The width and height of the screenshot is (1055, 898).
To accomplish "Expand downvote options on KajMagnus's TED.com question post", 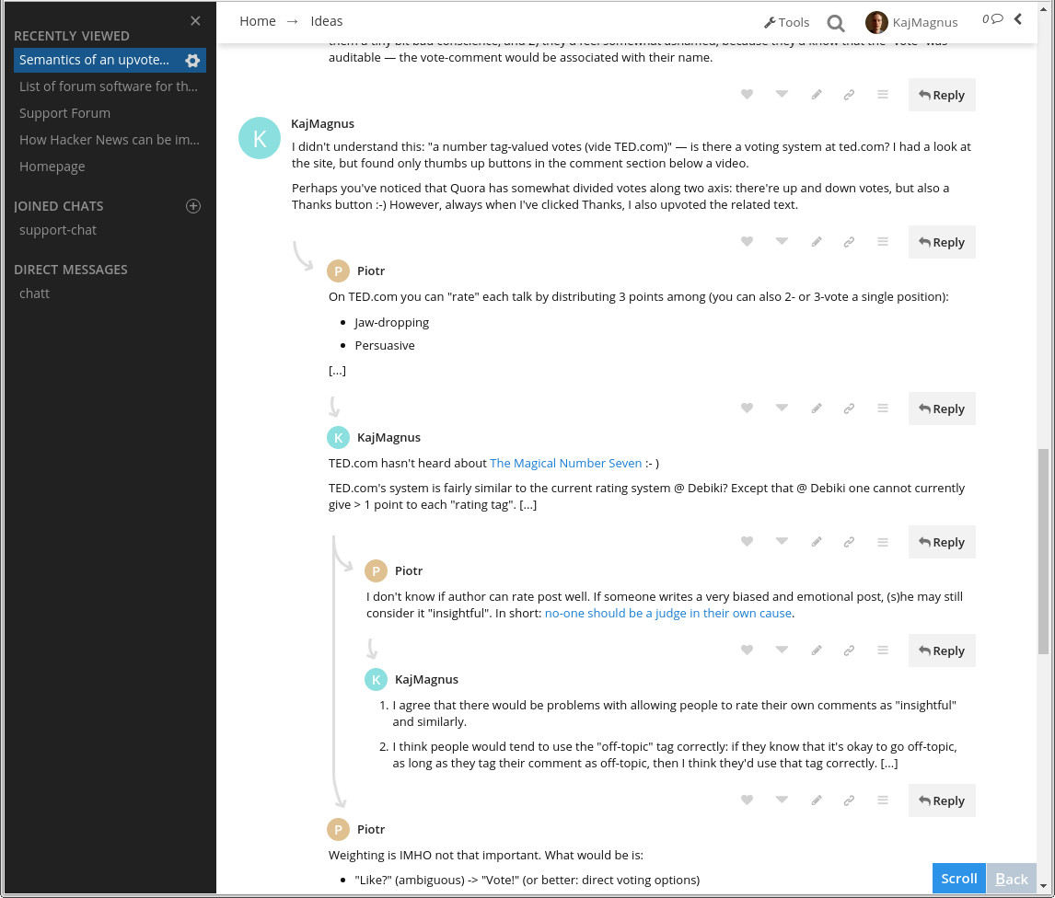I will pos(782,241).
